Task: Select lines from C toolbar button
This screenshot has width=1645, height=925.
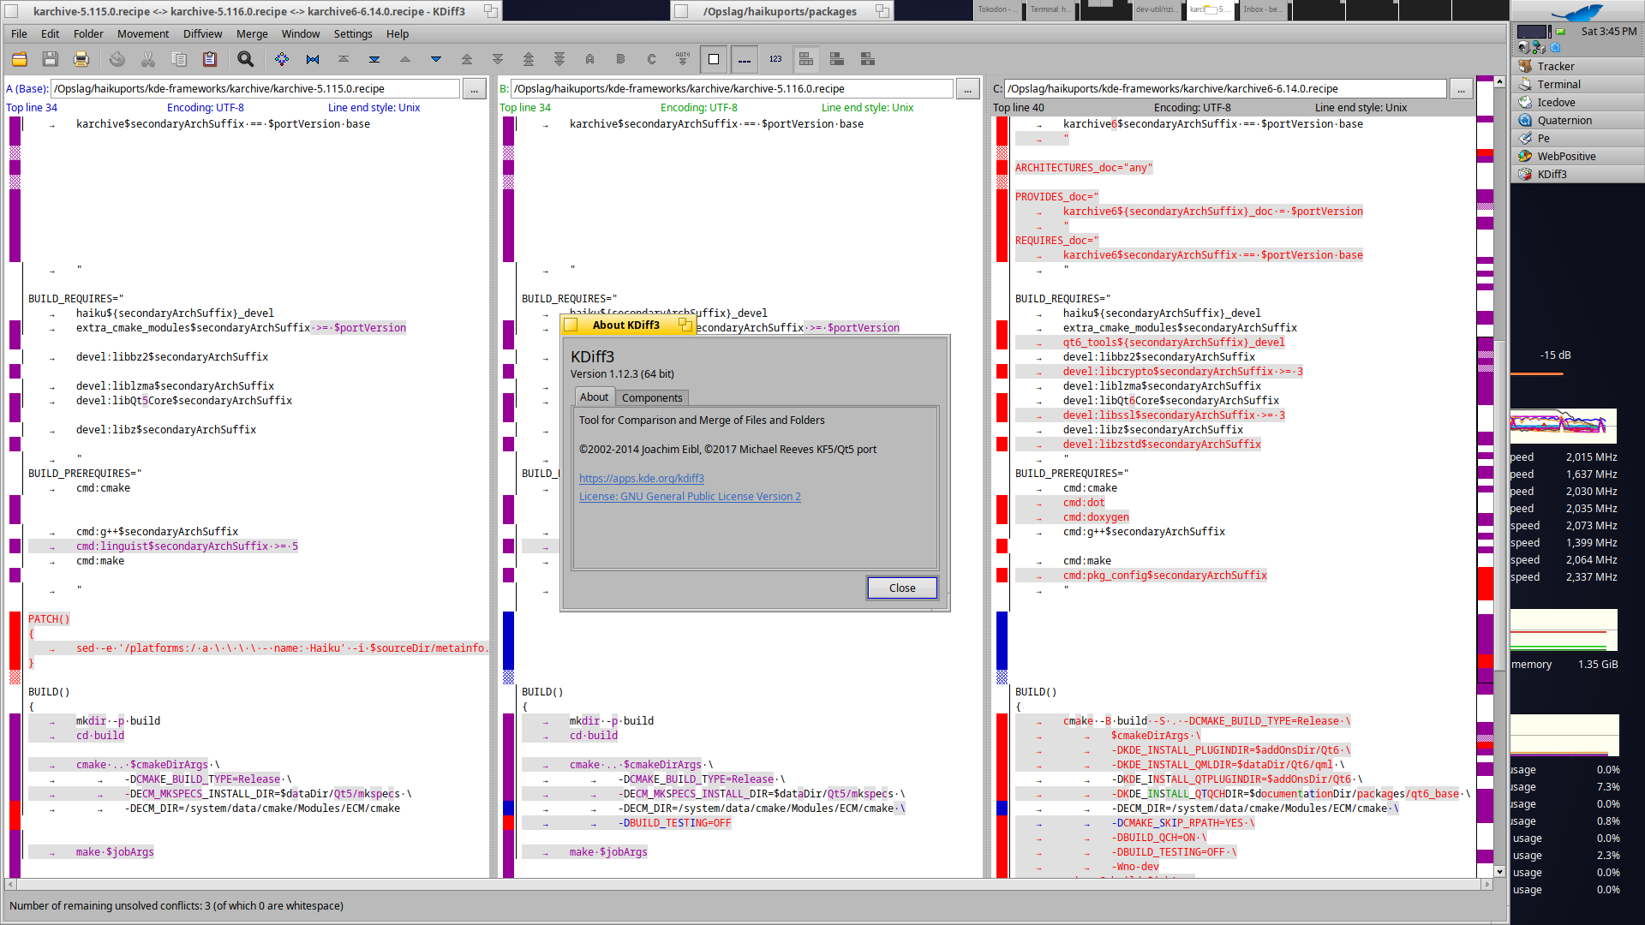Action: [x=652, y=59]
